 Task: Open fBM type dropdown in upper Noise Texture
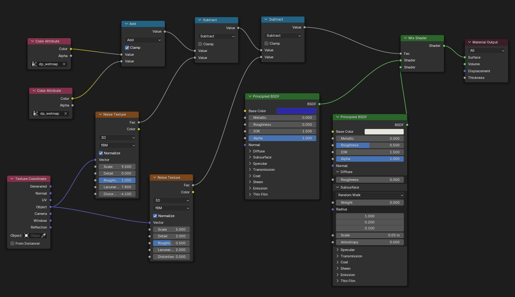(117, 145)
